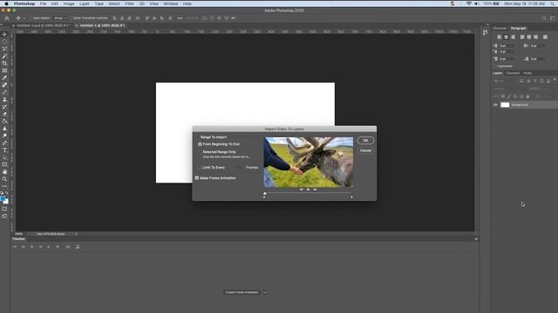The image size is (558, 313).
Task: Click the reindeer video preview thumbnail
Action: tap(309, 163)
